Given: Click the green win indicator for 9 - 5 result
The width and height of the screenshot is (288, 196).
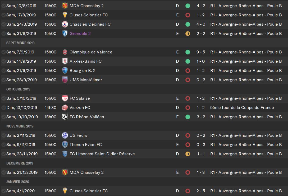Looking at the screenshot, I should coord(188,52).
